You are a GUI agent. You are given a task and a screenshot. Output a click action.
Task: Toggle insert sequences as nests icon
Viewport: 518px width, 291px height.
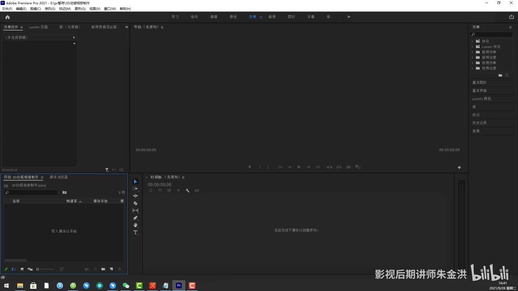pyautogui.click(x=151, y=190)
